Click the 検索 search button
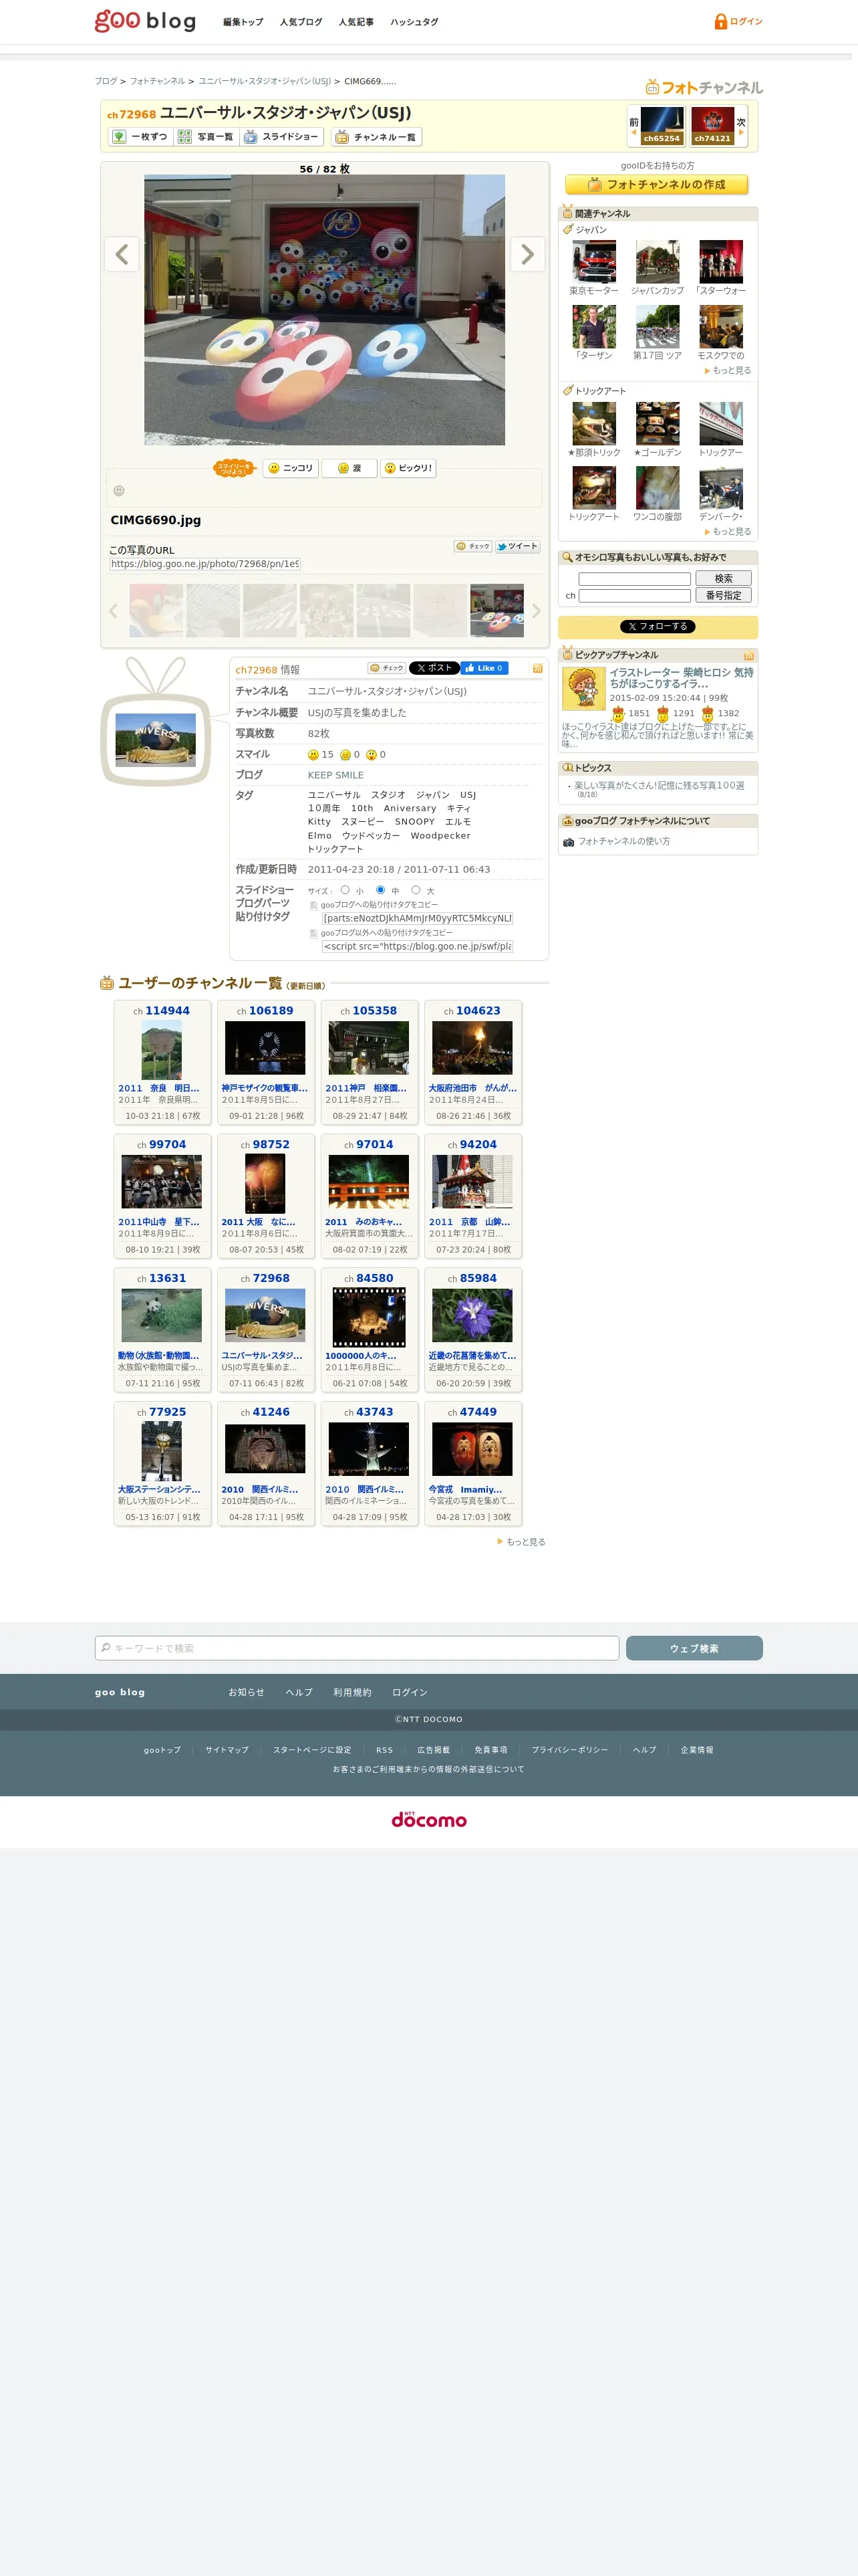The height and width of the screenshot is (2576, 858). (x=723, y=578)
